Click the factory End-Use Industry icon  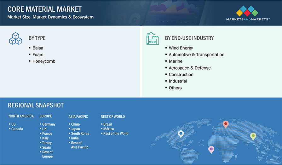click(153, 38)
